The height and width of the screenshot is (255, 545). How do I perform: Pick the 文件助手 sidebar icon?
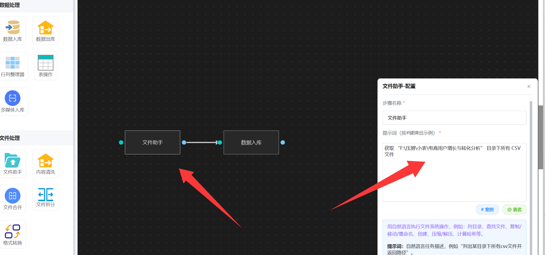(x=13, y=161)
